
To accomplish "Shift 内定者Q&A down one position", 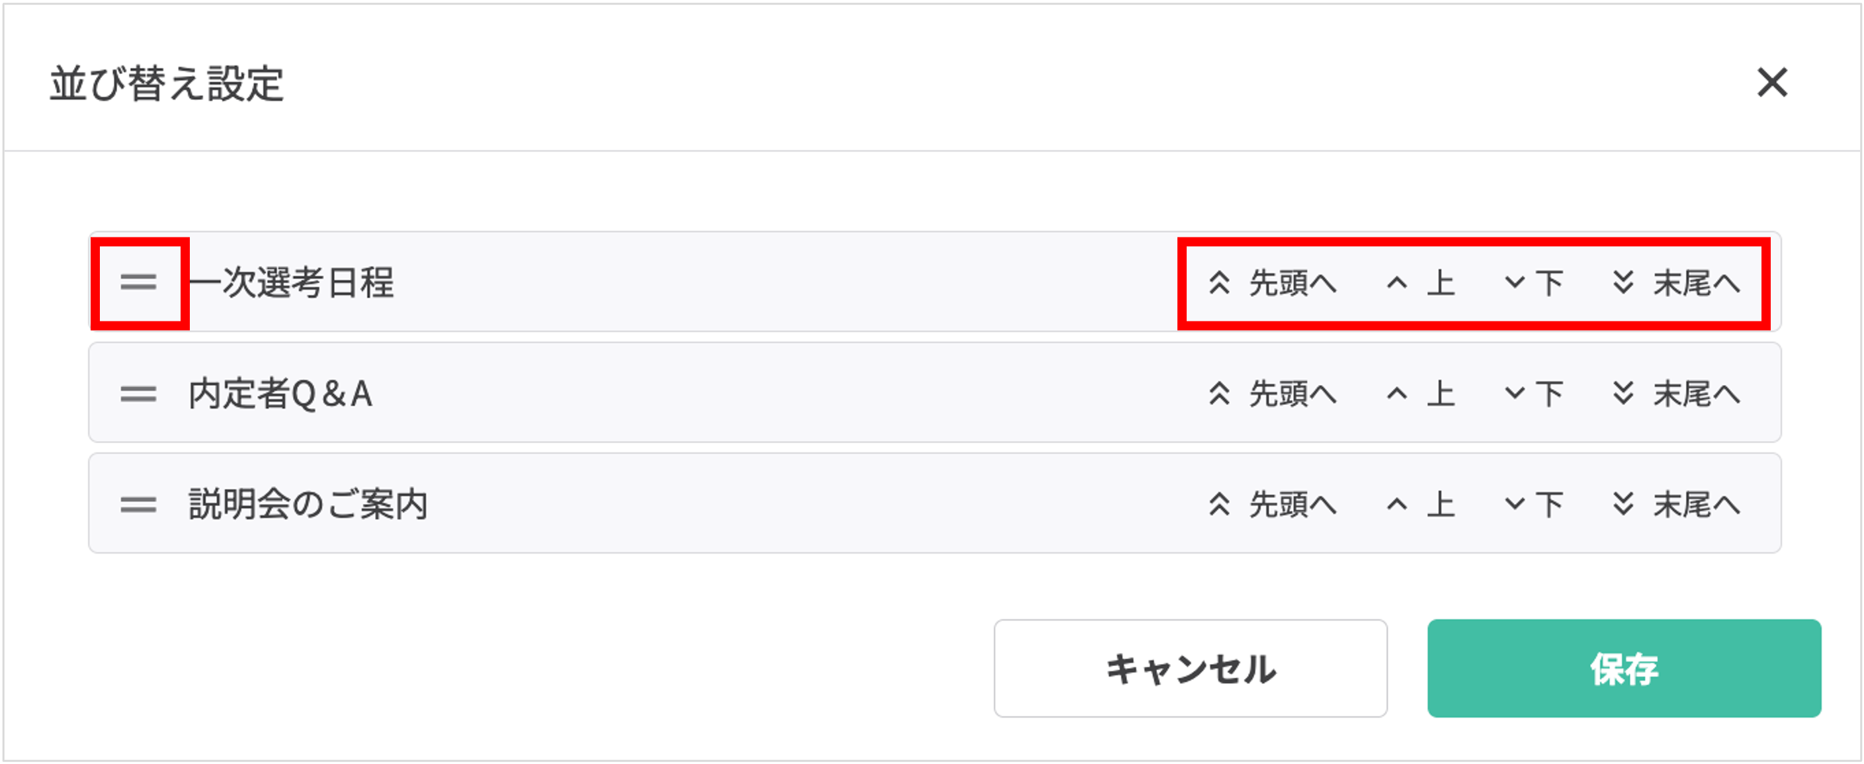I will click(x=1534, y=394).
